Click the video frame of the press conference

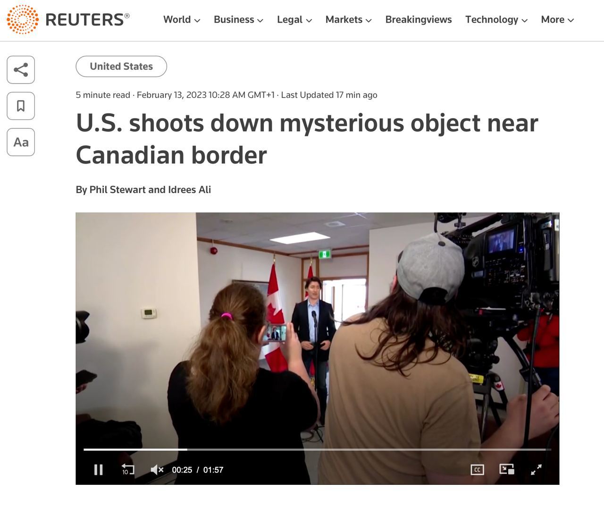click(318, 330)
